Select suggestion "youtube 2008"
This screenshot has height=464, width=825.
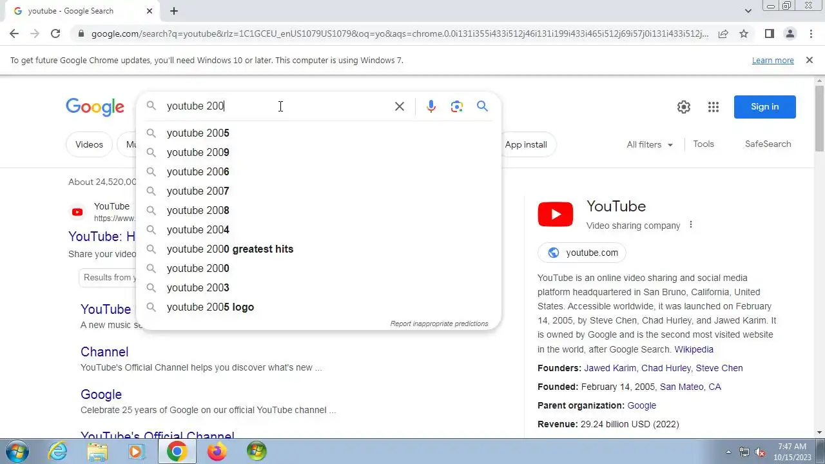319,210
